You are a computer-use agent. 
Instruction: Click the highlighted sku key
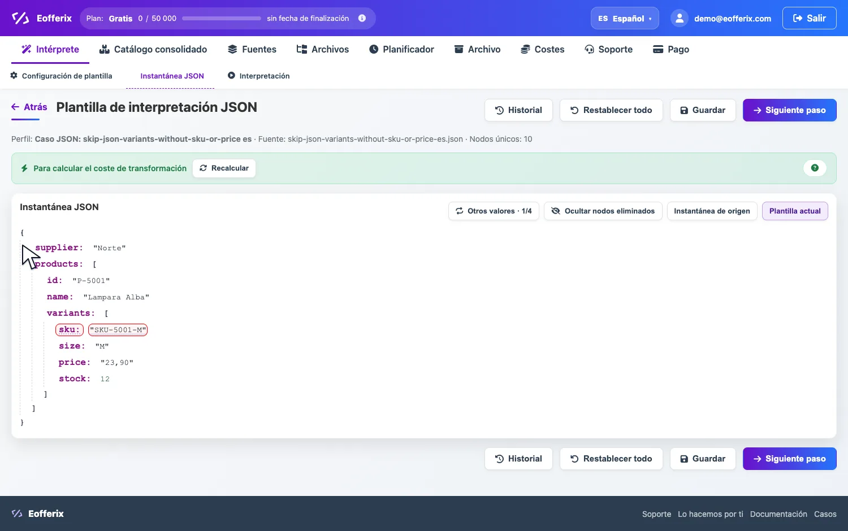[70, 329]
